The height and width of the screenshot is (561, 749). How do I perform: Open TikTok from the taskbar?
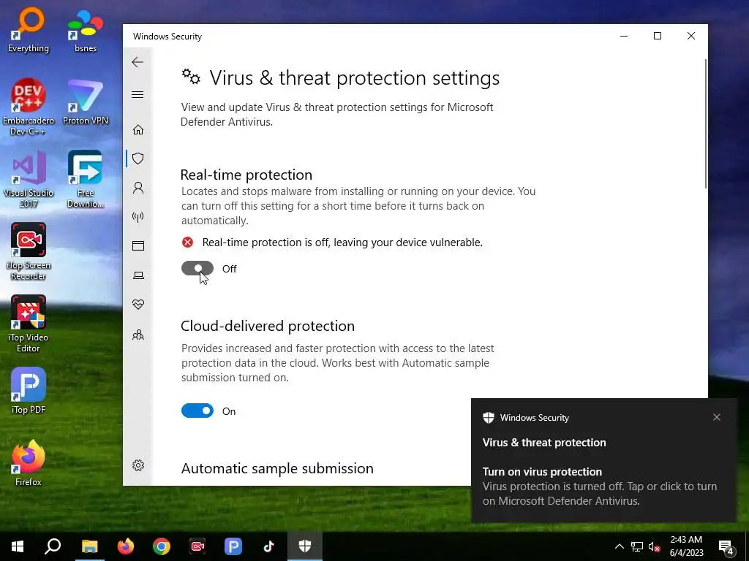269,546
